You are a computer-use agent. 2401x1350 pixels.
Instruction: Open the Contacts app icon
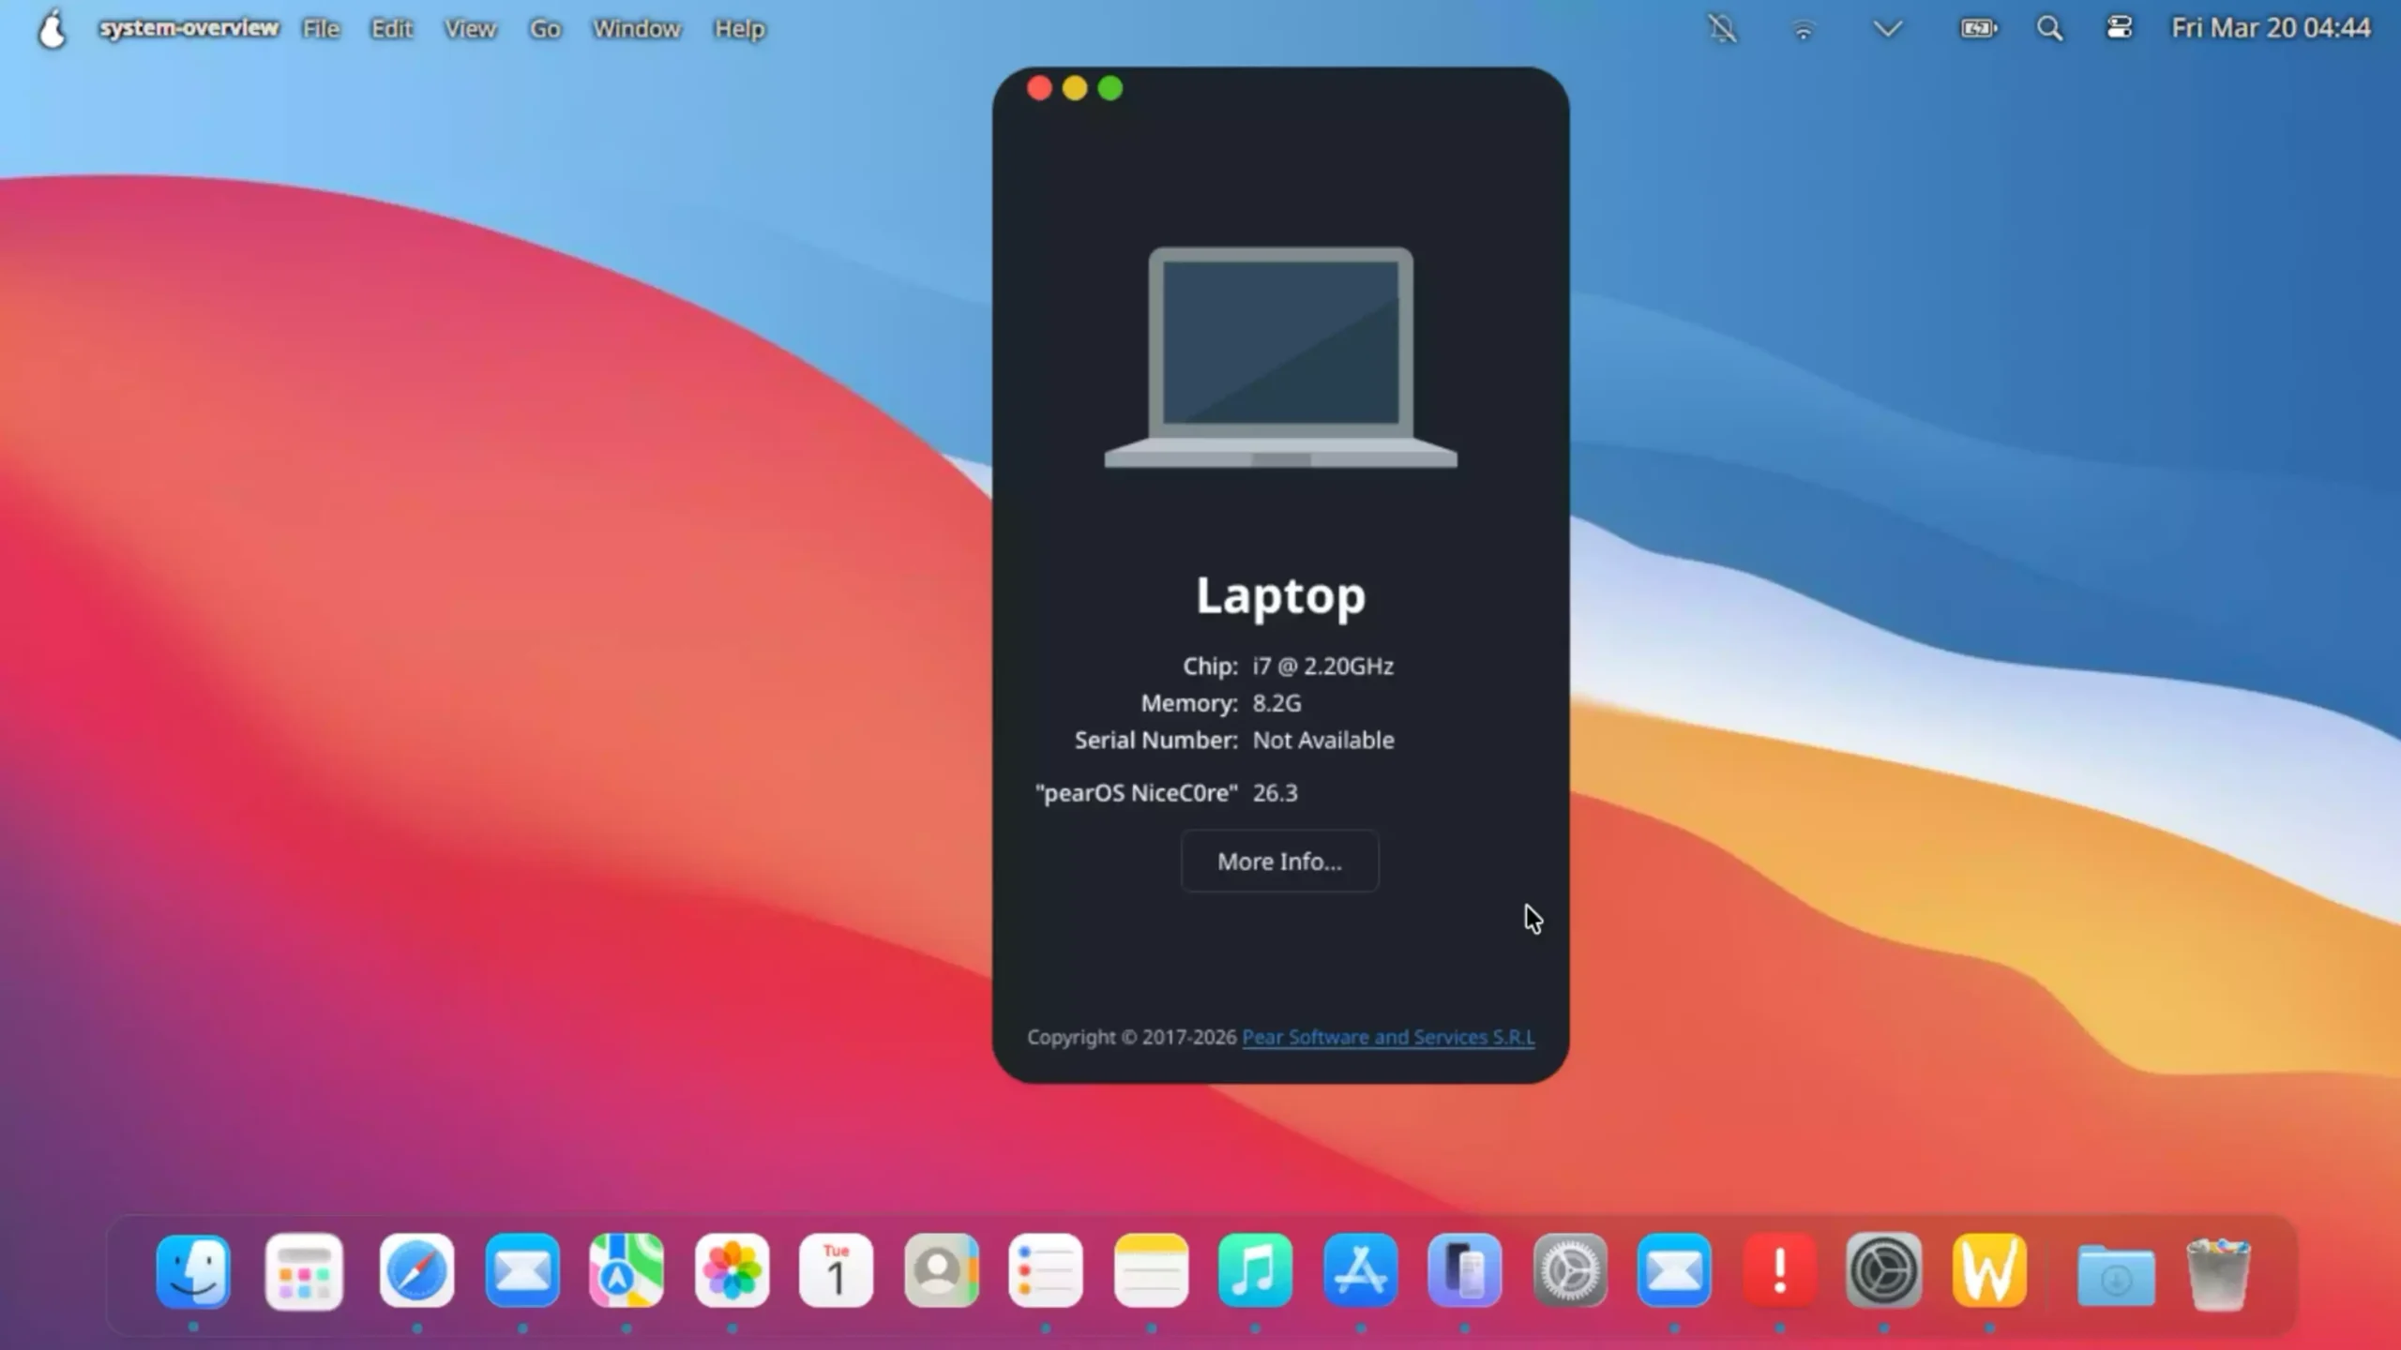click(942, 1271)
